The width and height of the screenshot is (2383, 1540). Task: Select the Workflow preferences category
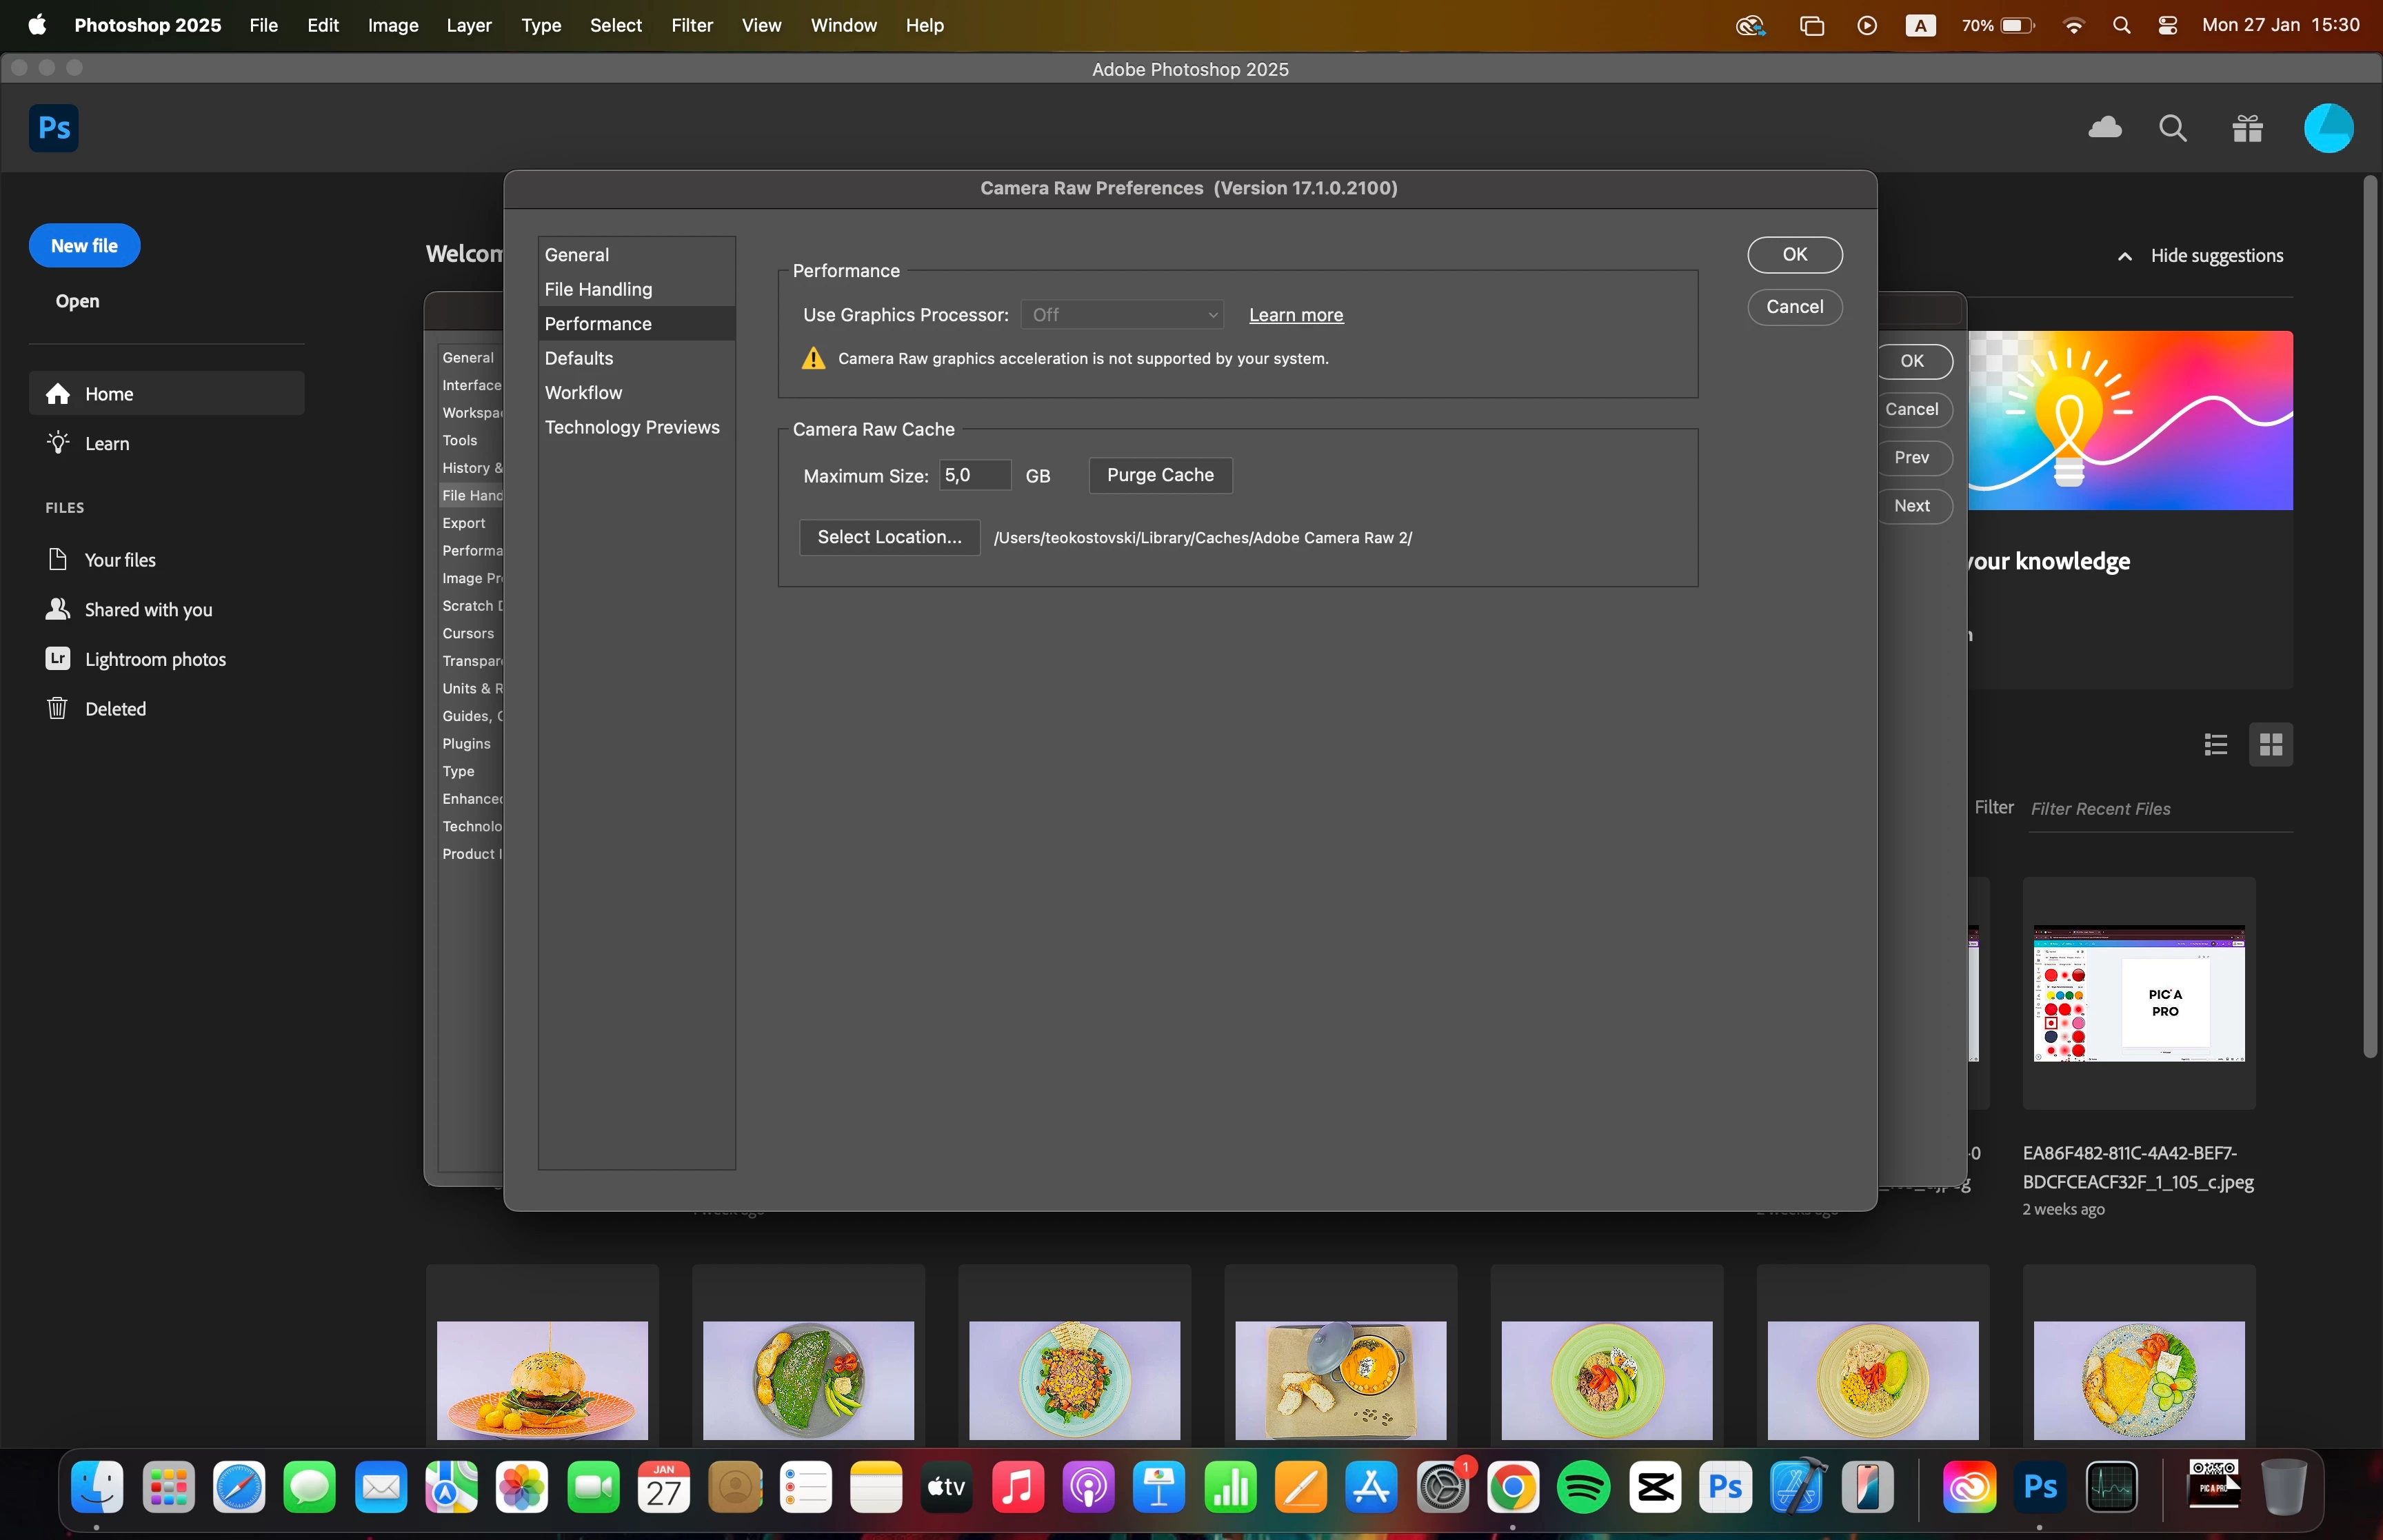click(583, 393)
